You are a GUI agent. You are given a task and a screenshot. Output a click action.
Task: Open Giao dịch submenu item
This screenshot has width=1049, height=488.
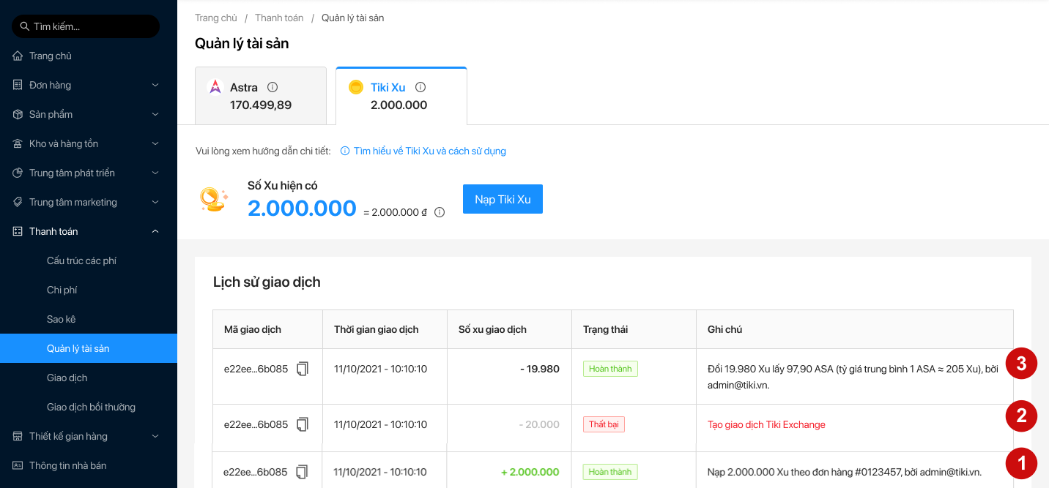(x=89, y=378)
